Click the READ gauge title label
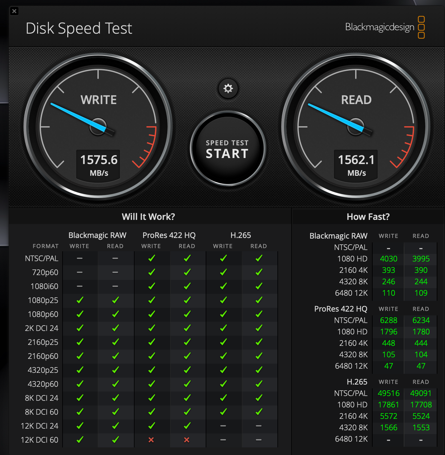The height and width of the screenshot is (455, 445). click(x=356, y=100)
